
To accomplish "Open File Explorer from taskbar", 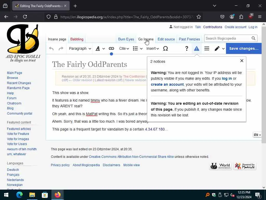I will coord(32,195).
